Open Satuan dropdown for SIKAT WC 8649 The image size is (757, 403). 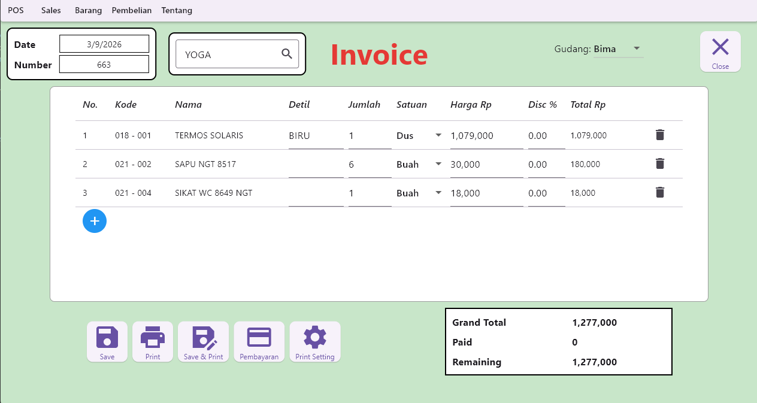(x=419, y=193)
